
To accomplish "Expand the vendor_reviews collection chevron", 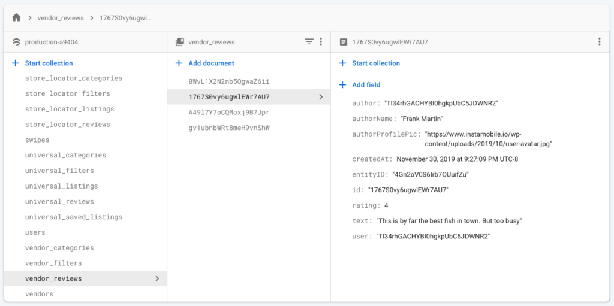I will [157, 278].
